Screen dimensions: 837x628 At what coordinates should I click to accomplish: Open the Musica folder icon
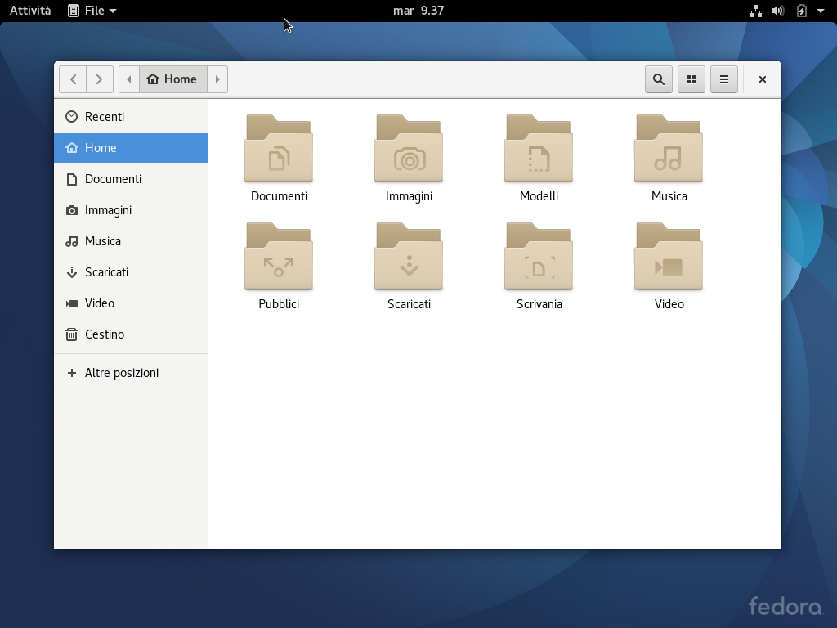click(x=669, y=150)
